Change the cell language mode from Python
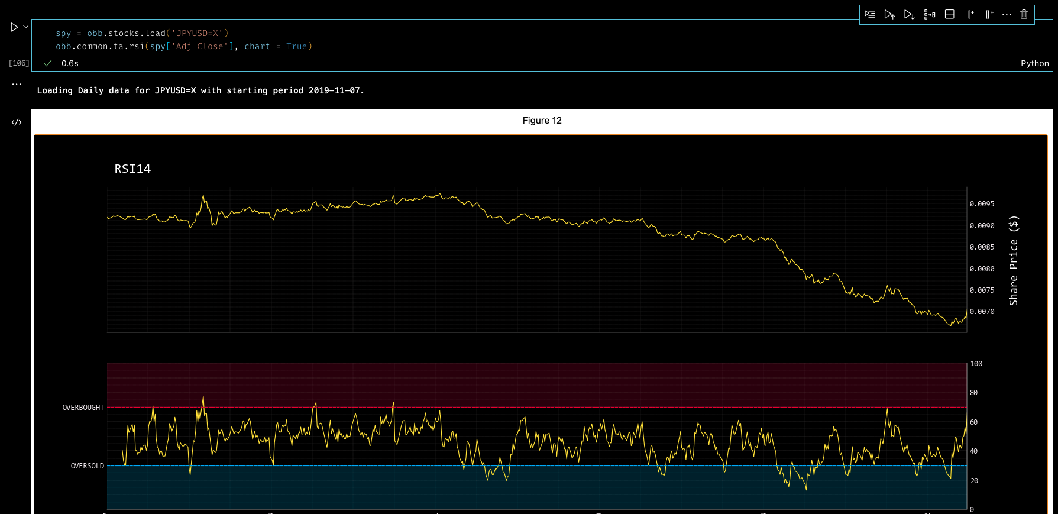Image resolution: width=1058 pixels, height=514 pixels. (1034, 63)
